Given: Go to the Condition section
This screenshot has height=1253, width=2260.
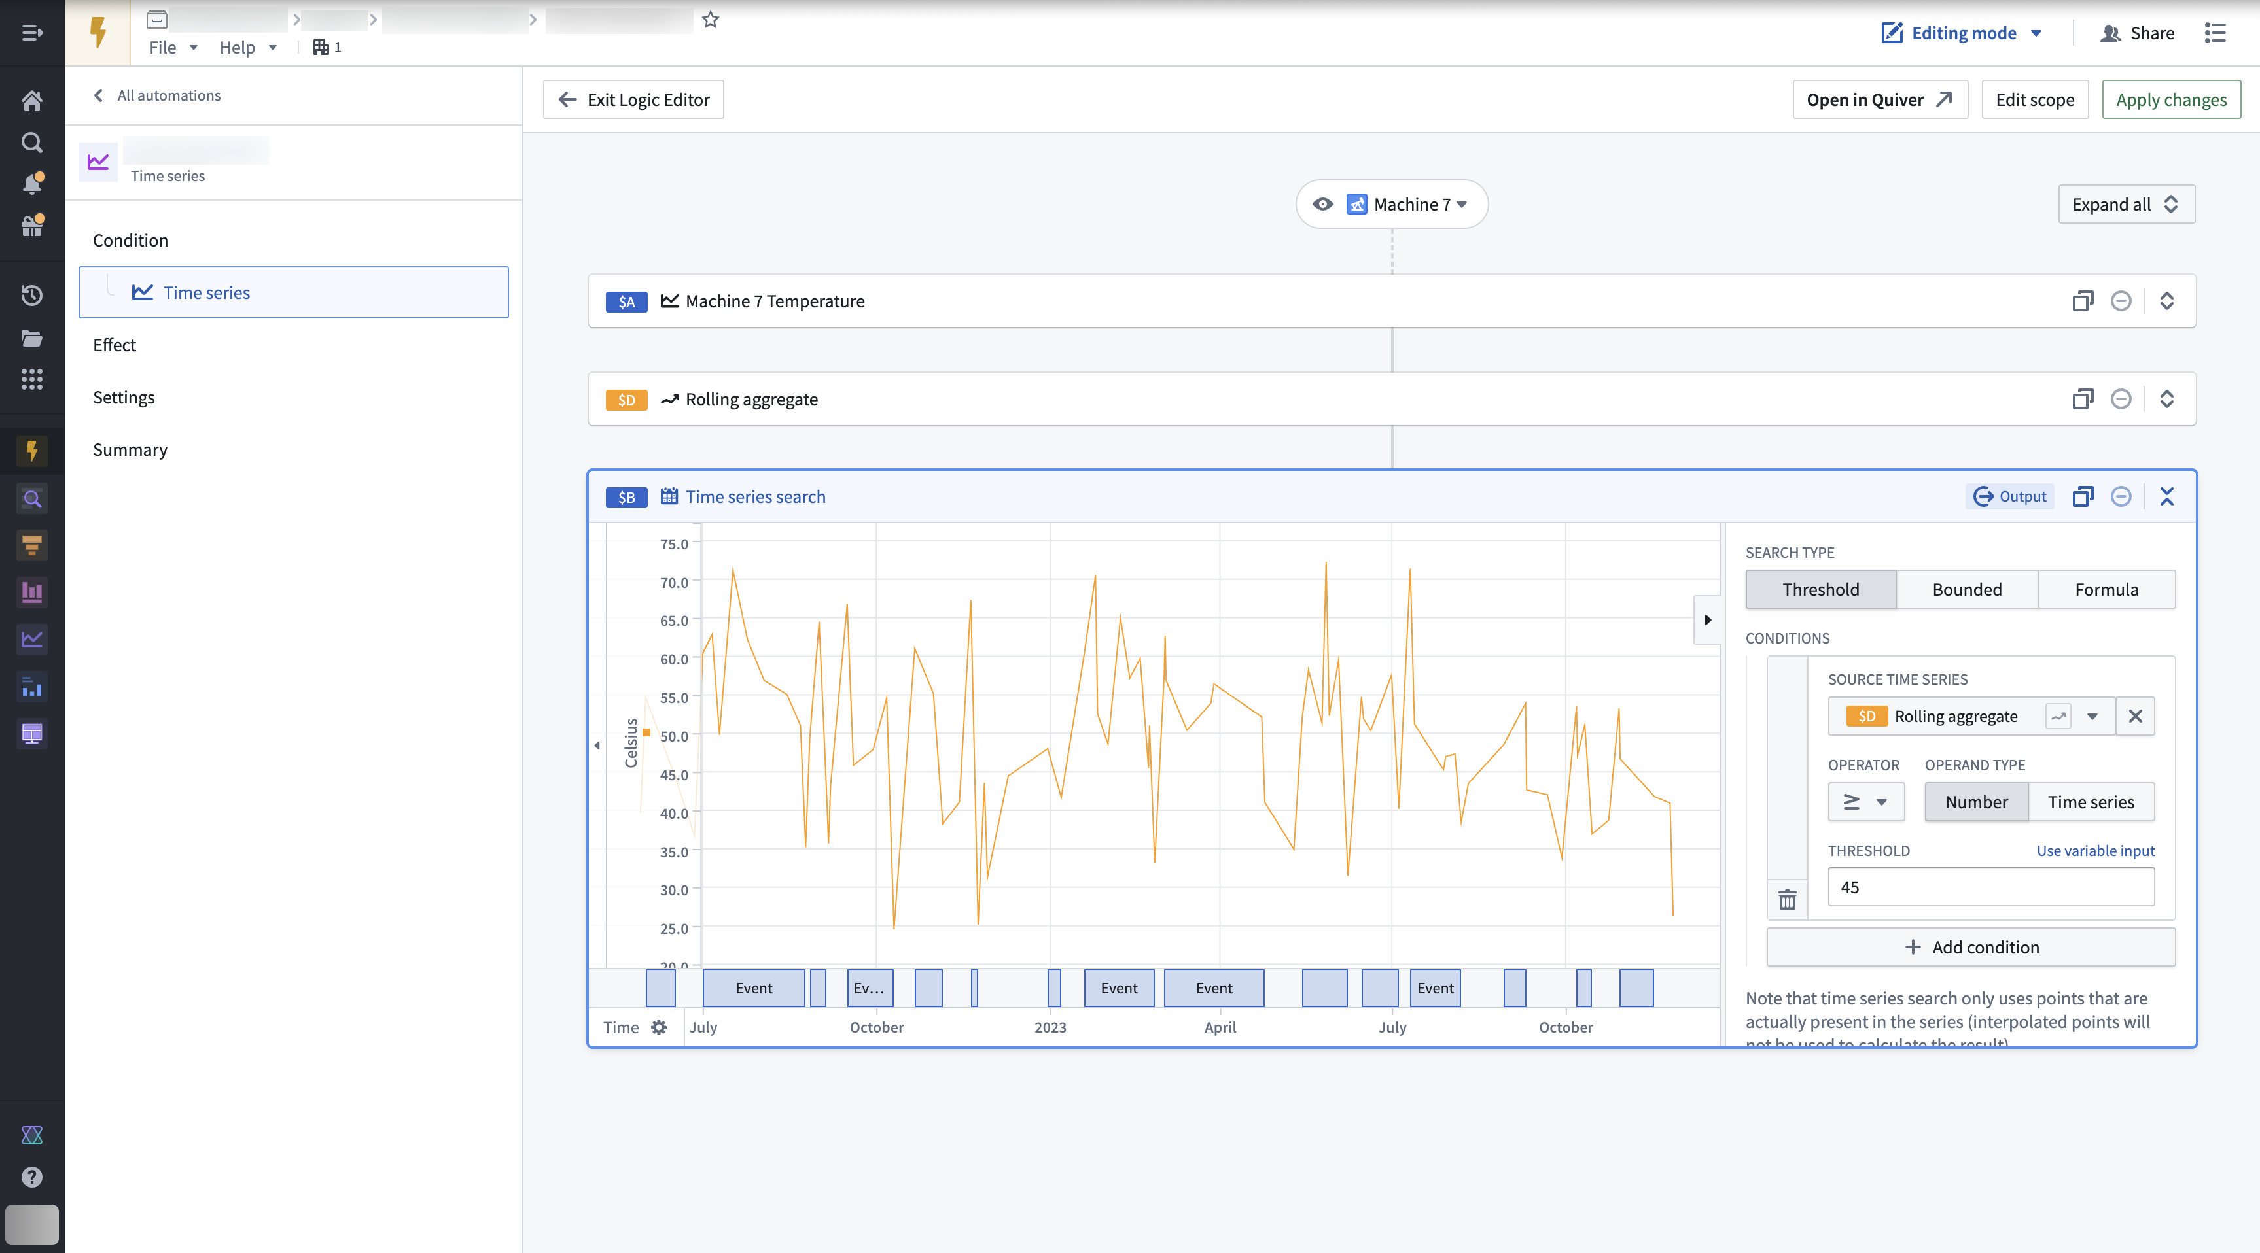Looking at the screenshot, I should (x=130, y=240).
